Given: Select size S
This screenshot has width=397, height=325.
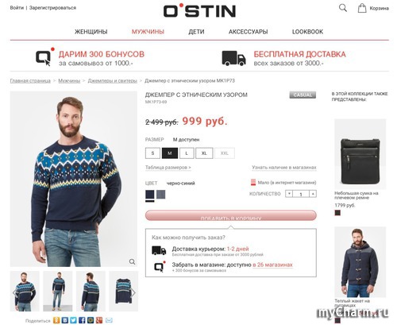Looking at the screenshot, I should pos(152,153).
